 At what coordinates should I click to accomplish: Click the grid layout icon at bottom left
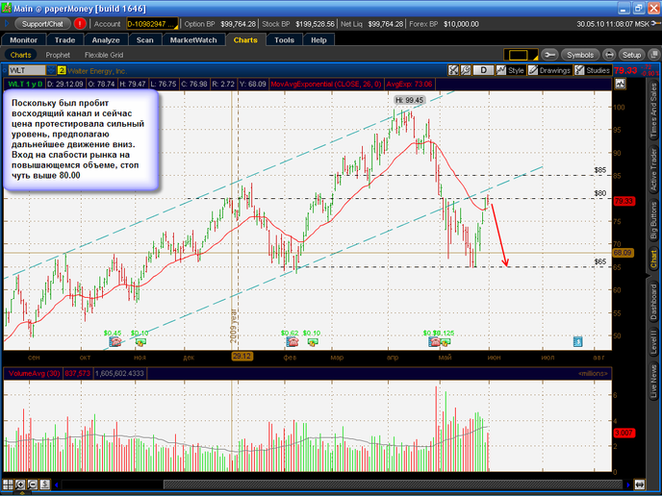point(8,484)
